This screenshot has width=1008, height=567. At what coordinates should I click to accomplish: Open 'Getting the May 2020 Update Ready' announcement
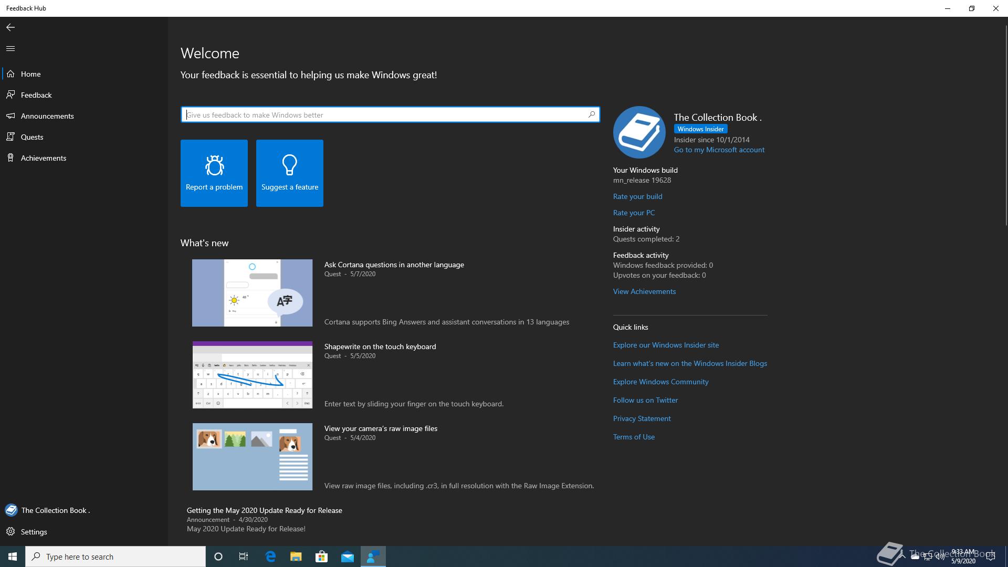pyautogui.click(x=264, y=510)
